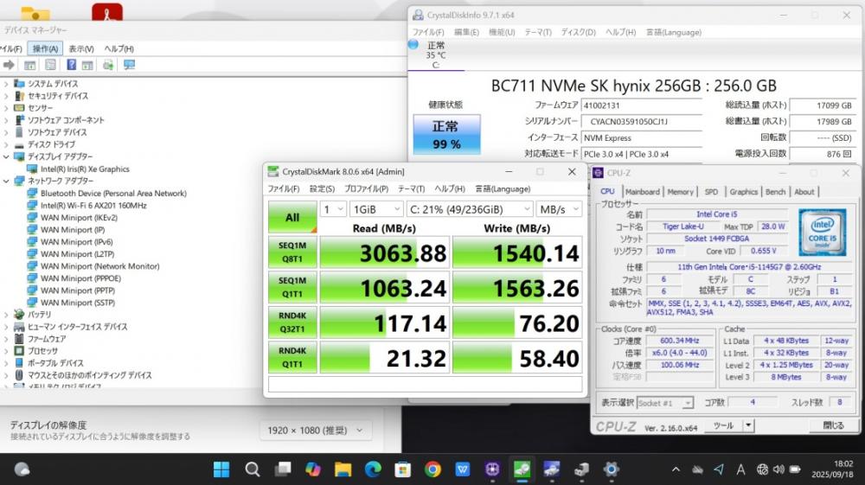The height and width of the screenshot is (485, 865).
Task: Open the 1920 × 1080 display resolution dropdown
Action: pos(316,430)
